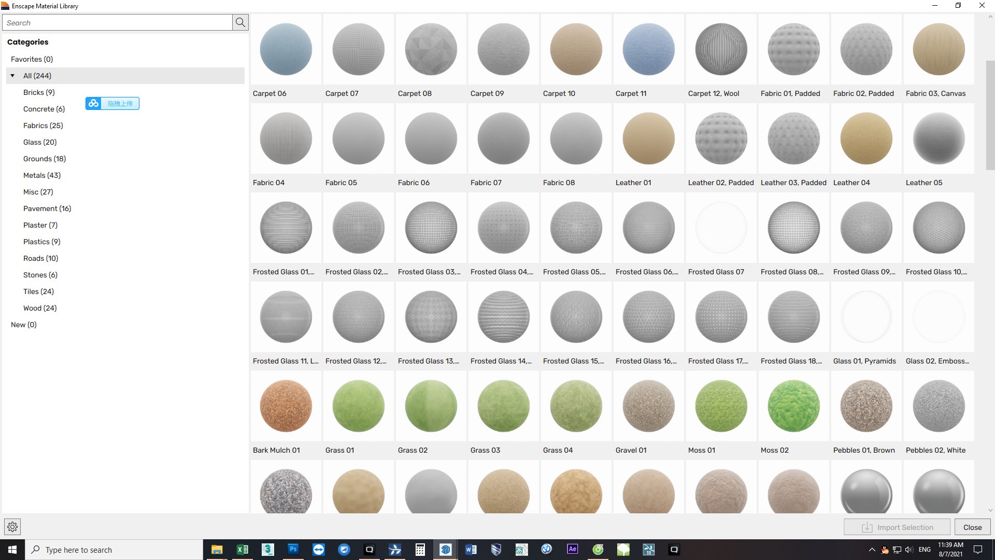Open settings using the gear icon
Viewport: 995px width, 560px height.
click(x=12, y=526)
